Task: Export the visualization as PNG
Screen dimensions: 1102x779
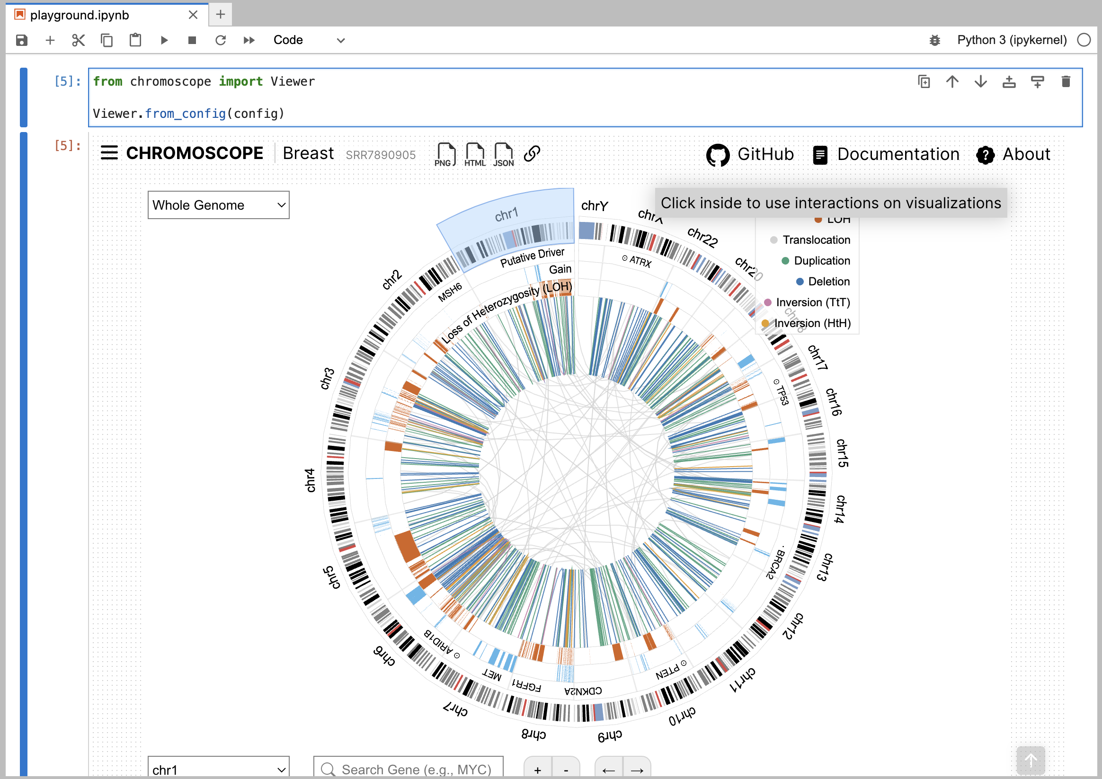Action: 445,155
